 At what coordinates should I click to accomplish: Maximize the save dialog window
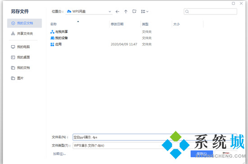(x=233, y=3)
